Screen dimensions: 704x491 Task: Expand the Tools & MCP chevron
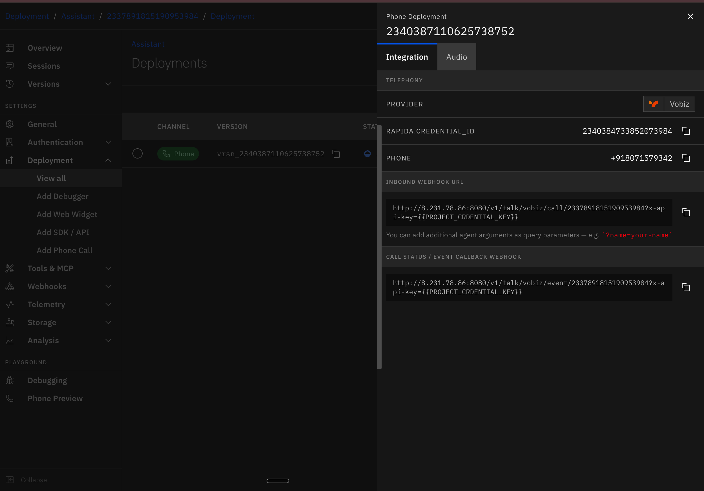point(108,268)
